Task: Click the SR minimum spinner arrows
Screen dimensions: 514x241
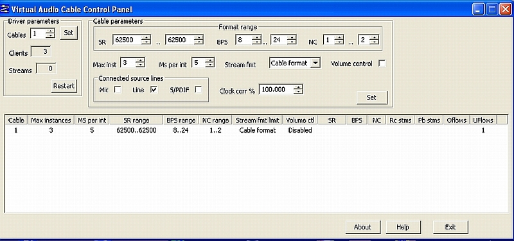Action: (146, 40)
